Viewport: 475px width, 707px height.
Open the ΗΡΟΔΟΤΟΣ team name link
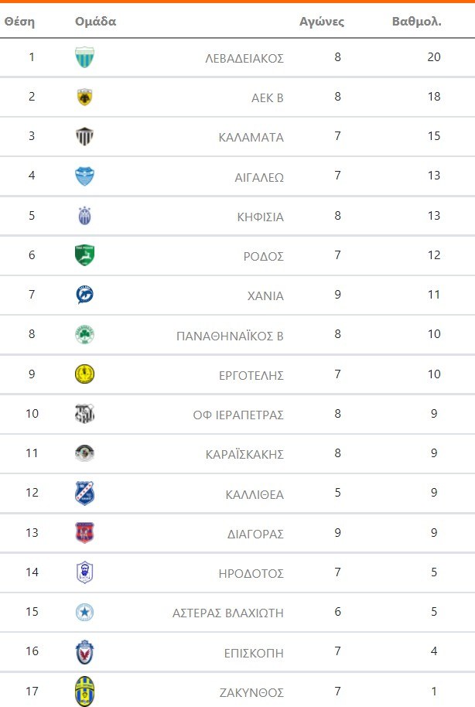pos(251,574)
